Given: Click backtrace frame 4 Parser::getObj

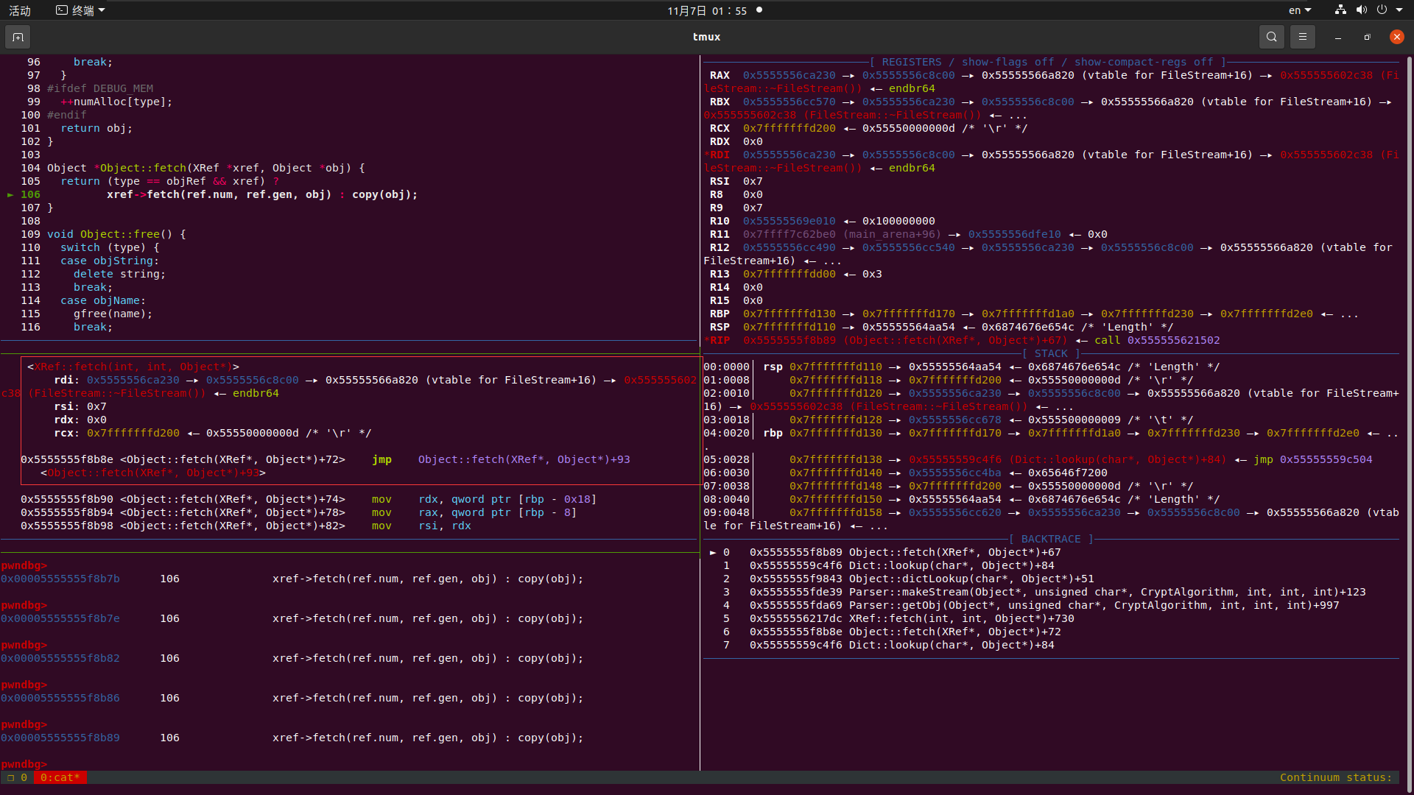Looking at the screenshot, I should pos(1030,606).
